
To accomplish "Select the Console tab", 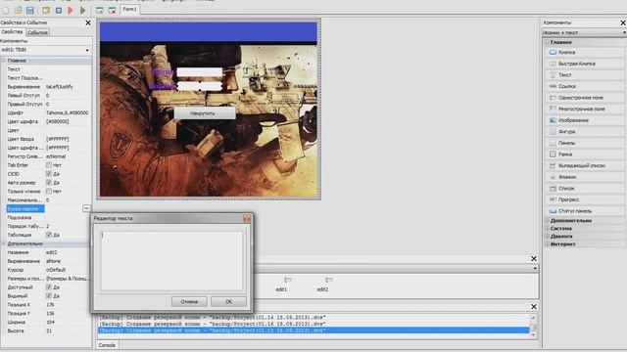I will pos(107,345).
